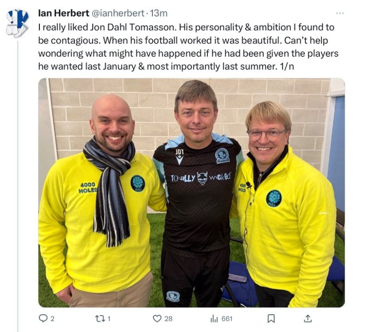Image resolution: width=379 pixels, height=332 pixels.
Task: Open the 13m timestamp permalink
Action: click(x=159, y=13)
